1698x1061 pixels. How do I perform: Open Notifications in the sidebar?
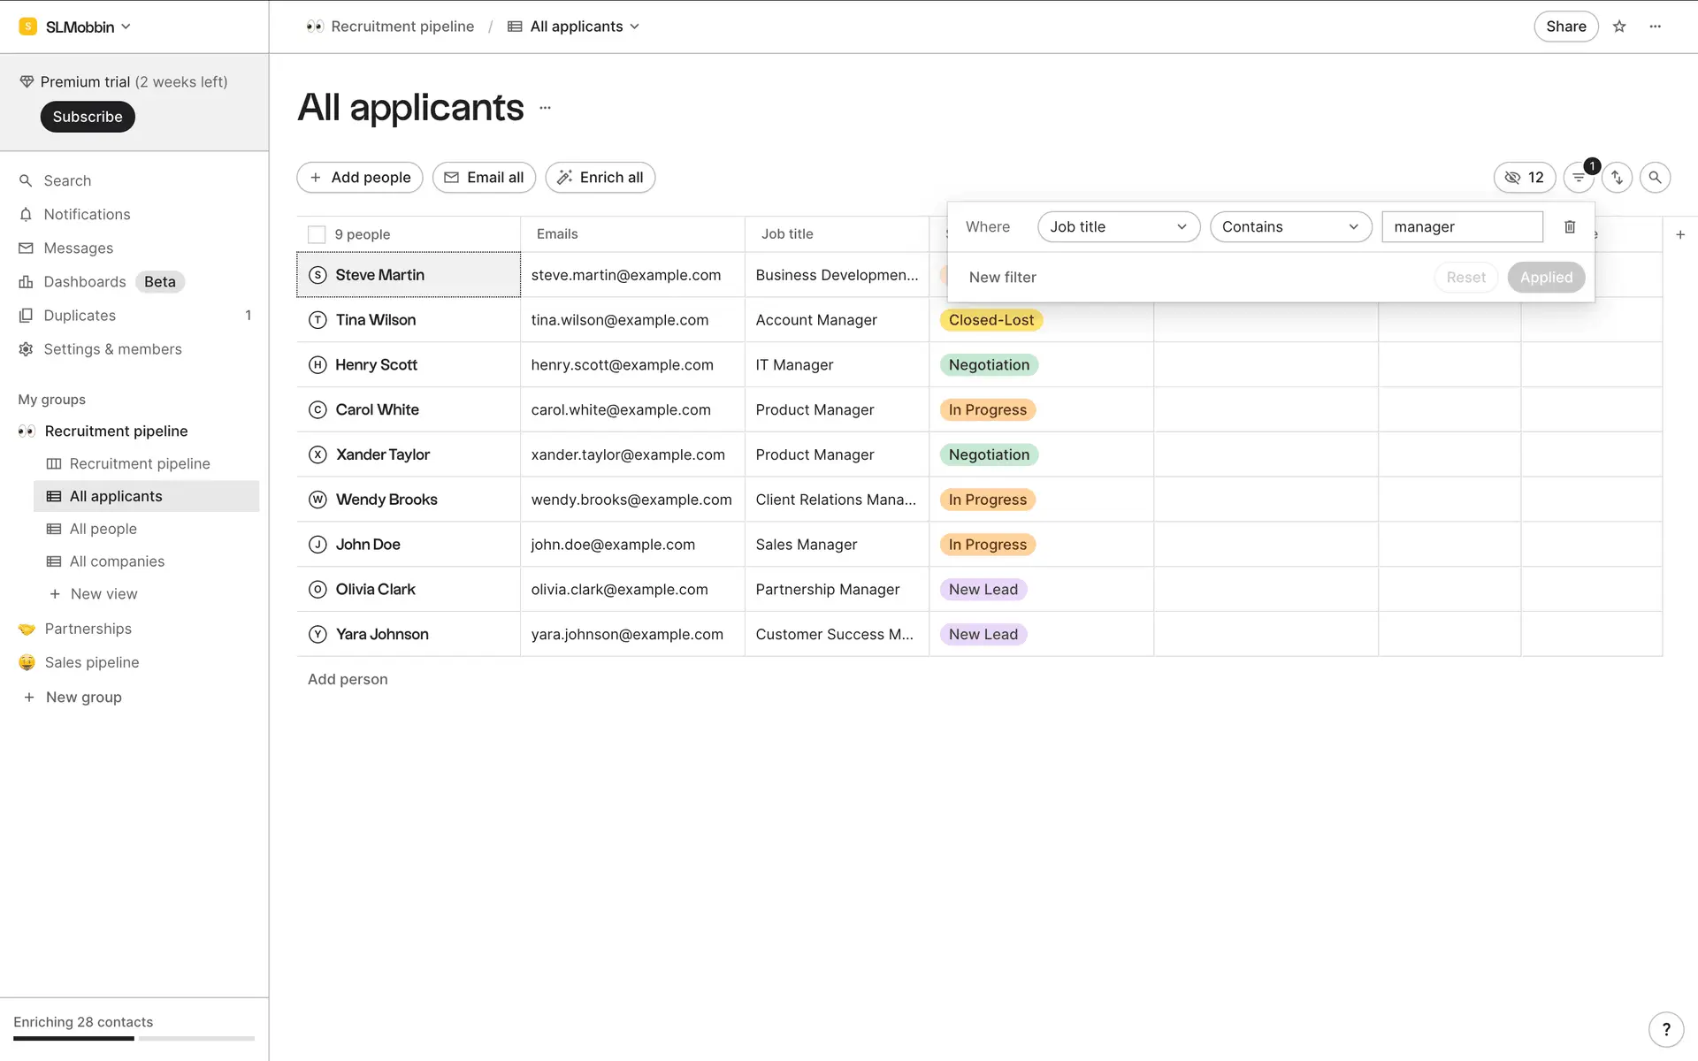pyautogui.click(x=87, y=214)
